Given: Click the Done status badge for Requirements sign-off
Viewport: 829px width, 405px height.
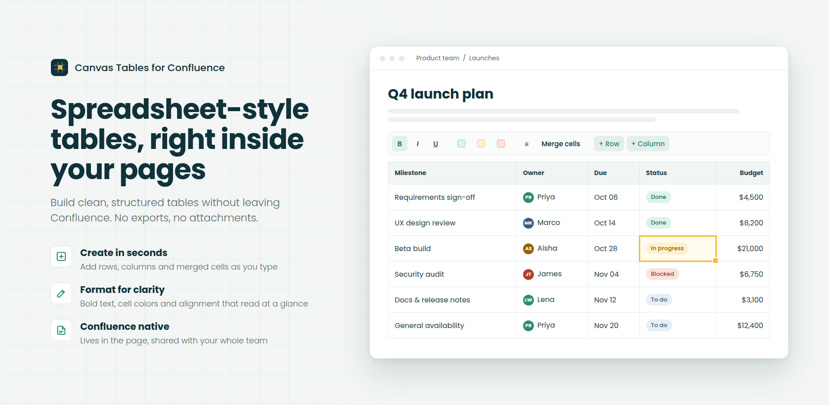Looking at the screenshot, I should (x=658, y=197).
